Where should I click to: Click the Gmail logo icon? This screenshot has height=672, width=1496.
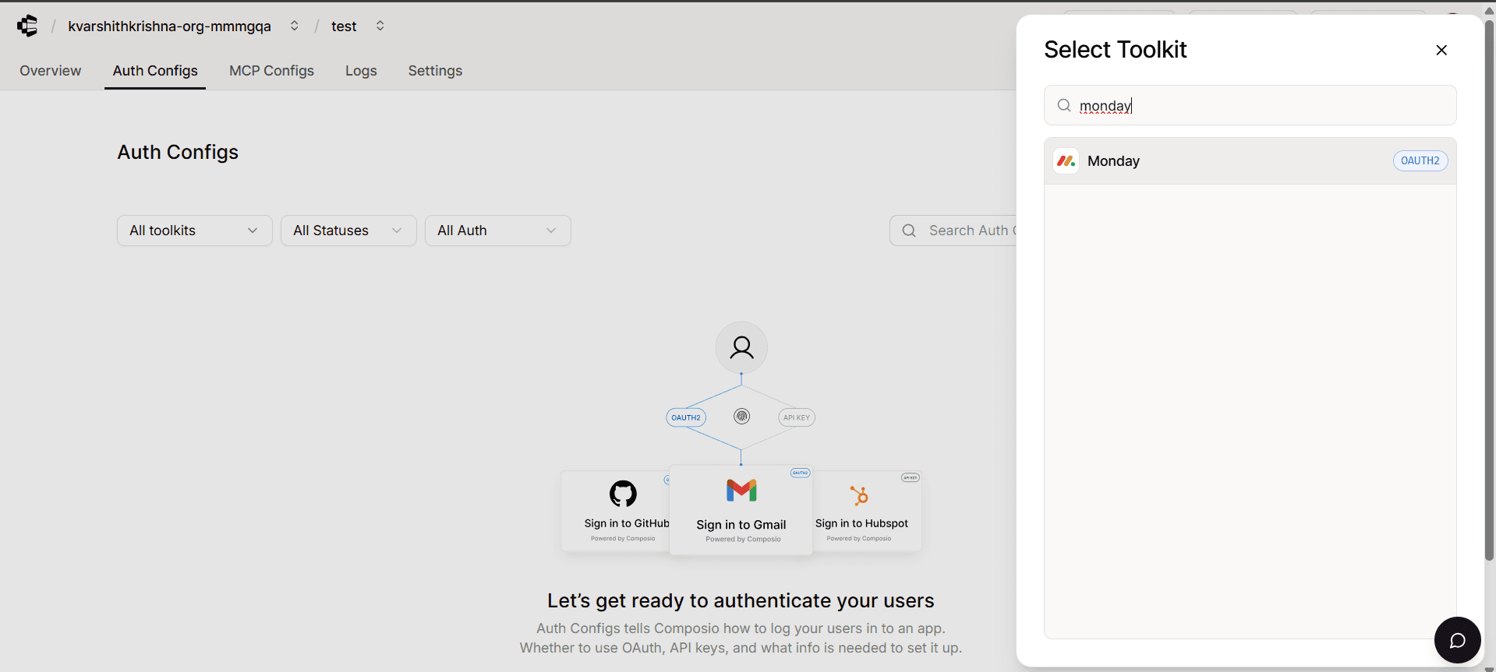(x=741, y=491)
